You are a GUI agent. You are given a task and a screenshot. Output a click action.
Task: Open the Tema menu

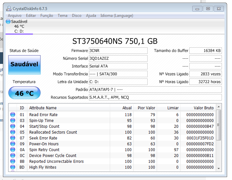63,16
